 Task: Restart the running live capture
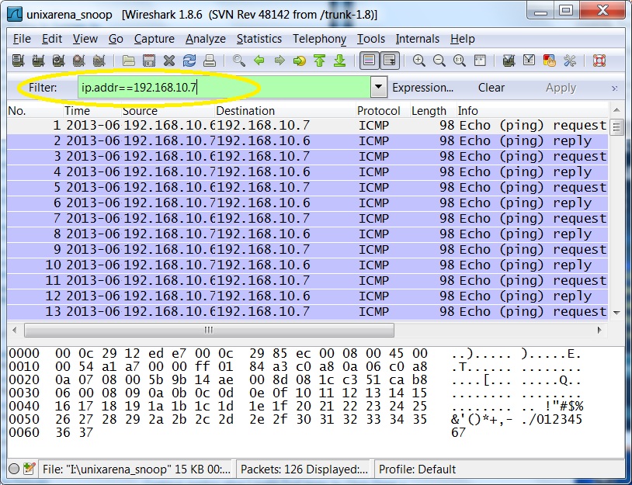tap(99, 61)
